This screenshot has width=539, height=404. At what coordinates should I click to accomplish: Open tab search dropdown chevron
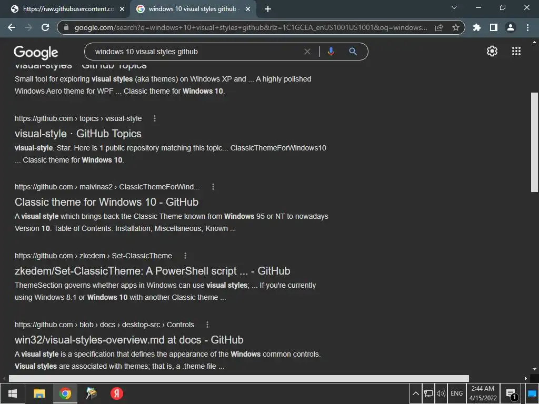click(454, 7)
